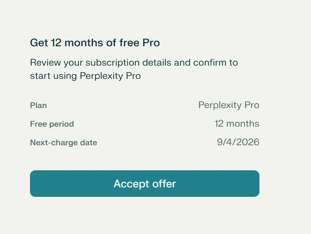Viewport: 311px width, 234px height.
Task: Click the Free period row
Action: point(144,124)
